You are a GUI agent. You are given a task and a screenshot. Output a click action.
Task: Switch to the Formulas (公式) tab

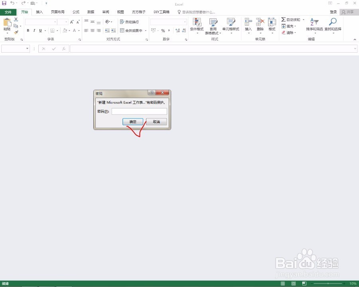[x=76, y=12]
